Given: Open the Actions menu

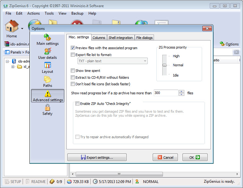Looking at the screenshot, I should tap(34, 13).
